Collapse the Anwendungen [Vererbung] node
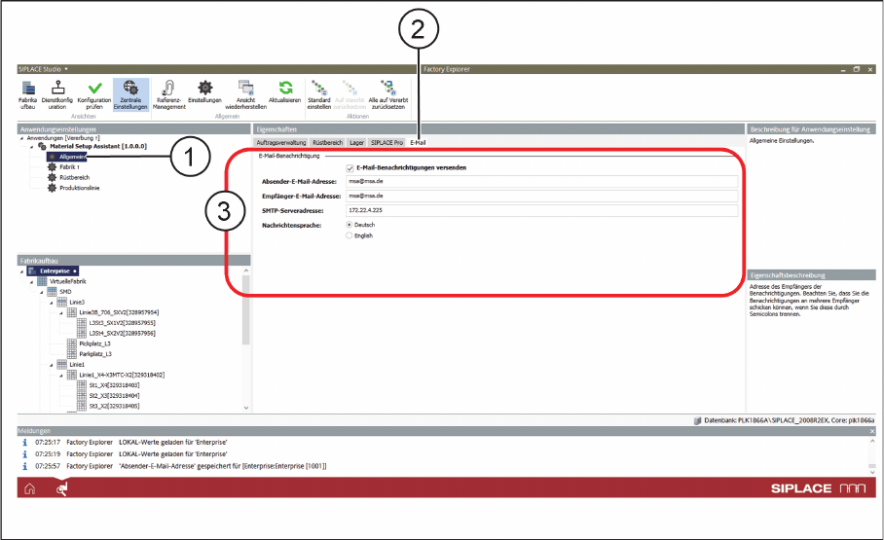884x540 pixels. [x=22, y=138]
